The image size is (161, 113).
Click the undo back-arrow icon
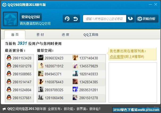[x=76, y=19]
